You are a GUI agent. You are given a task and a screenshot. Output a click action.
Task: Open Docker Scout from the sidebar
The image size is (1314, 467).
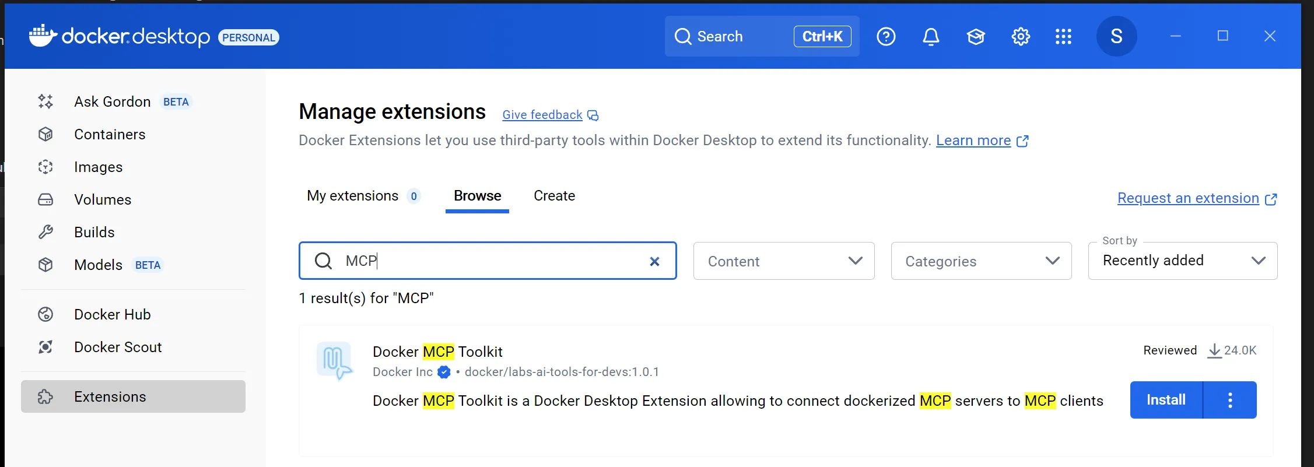(133, 347)
